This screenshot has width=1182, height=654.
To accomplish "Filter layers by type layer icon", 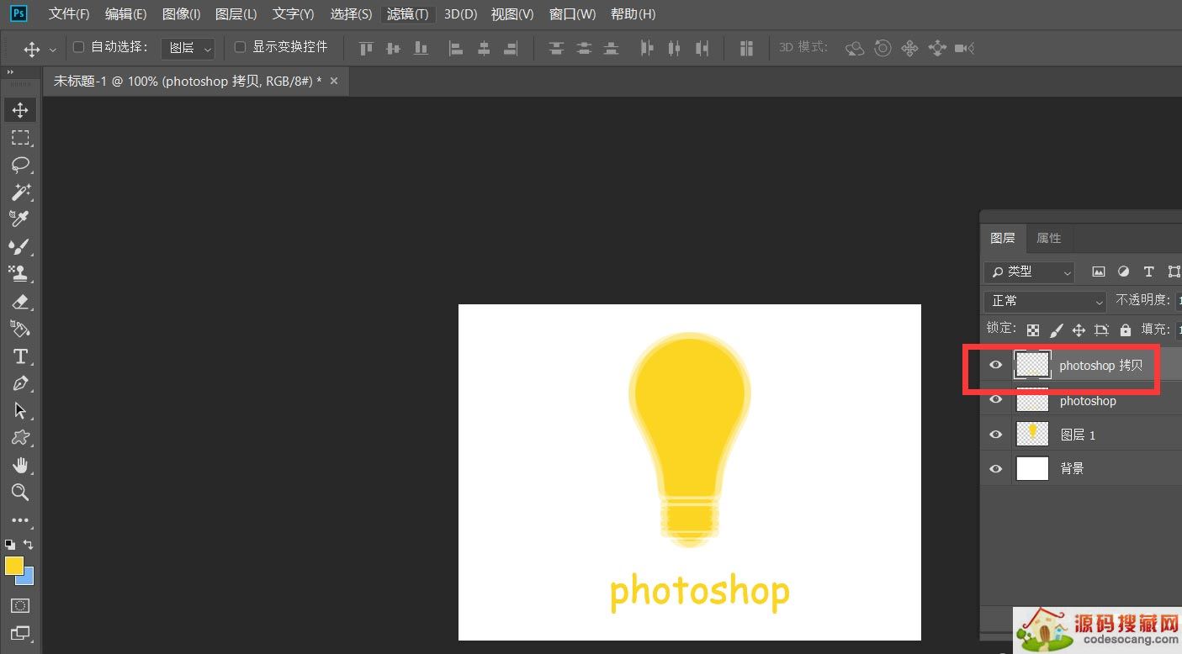I will [x=1148, y=272].
